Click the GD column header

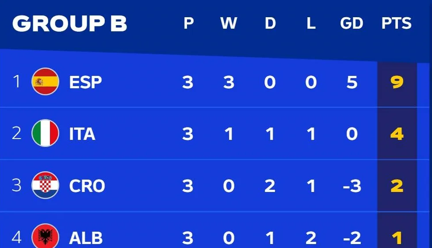352,23
